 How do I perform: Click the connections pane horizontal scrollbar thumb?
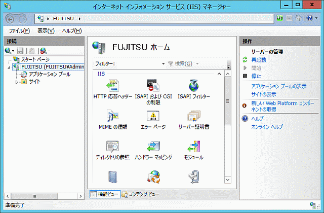(x=34, y=196)
